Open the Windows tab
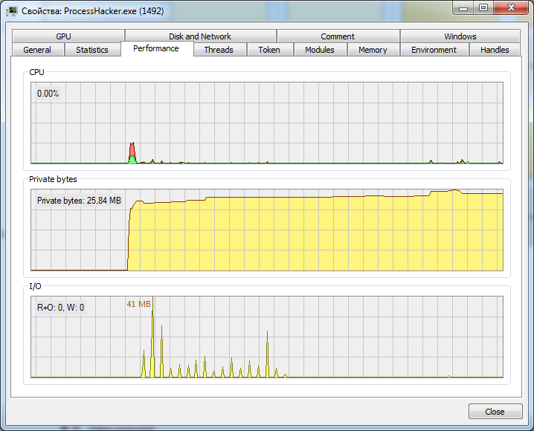 (x=460, y=36)
